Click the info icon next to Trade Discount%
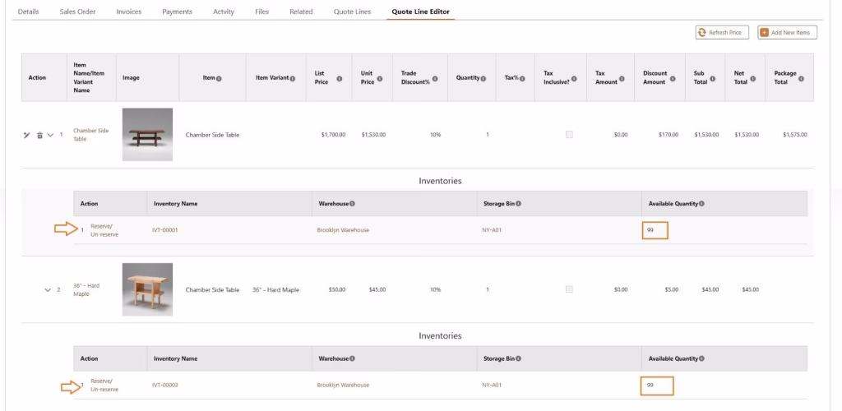 (435, 78)
